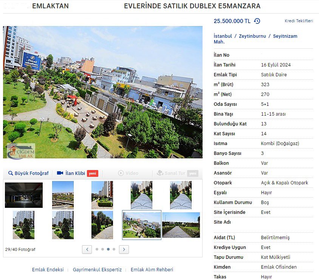Click the Sanal Tur 360 icon
Image resolution: width=319 pixels, height=280 pixels.
coord(160,173)
